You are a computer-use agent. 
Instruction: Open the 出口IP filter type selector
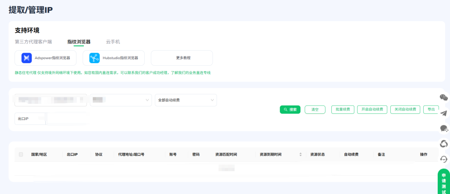click(x=30, y=119)
